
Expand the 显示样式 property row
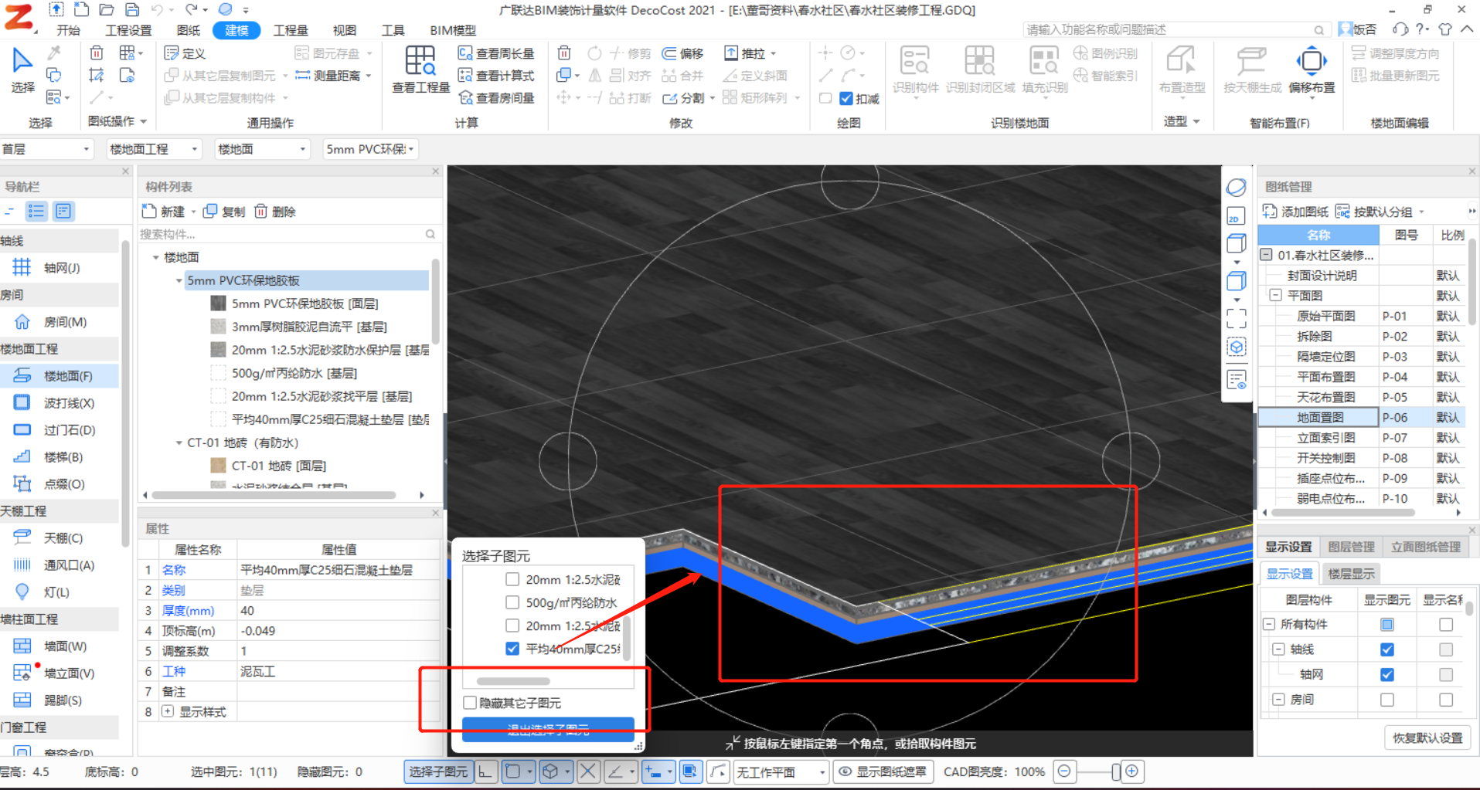(x=167, y=711)
